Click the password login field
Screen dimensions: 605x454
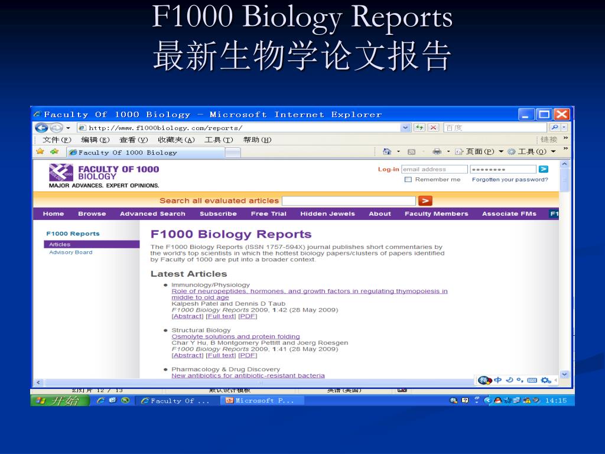pos(503,169)
